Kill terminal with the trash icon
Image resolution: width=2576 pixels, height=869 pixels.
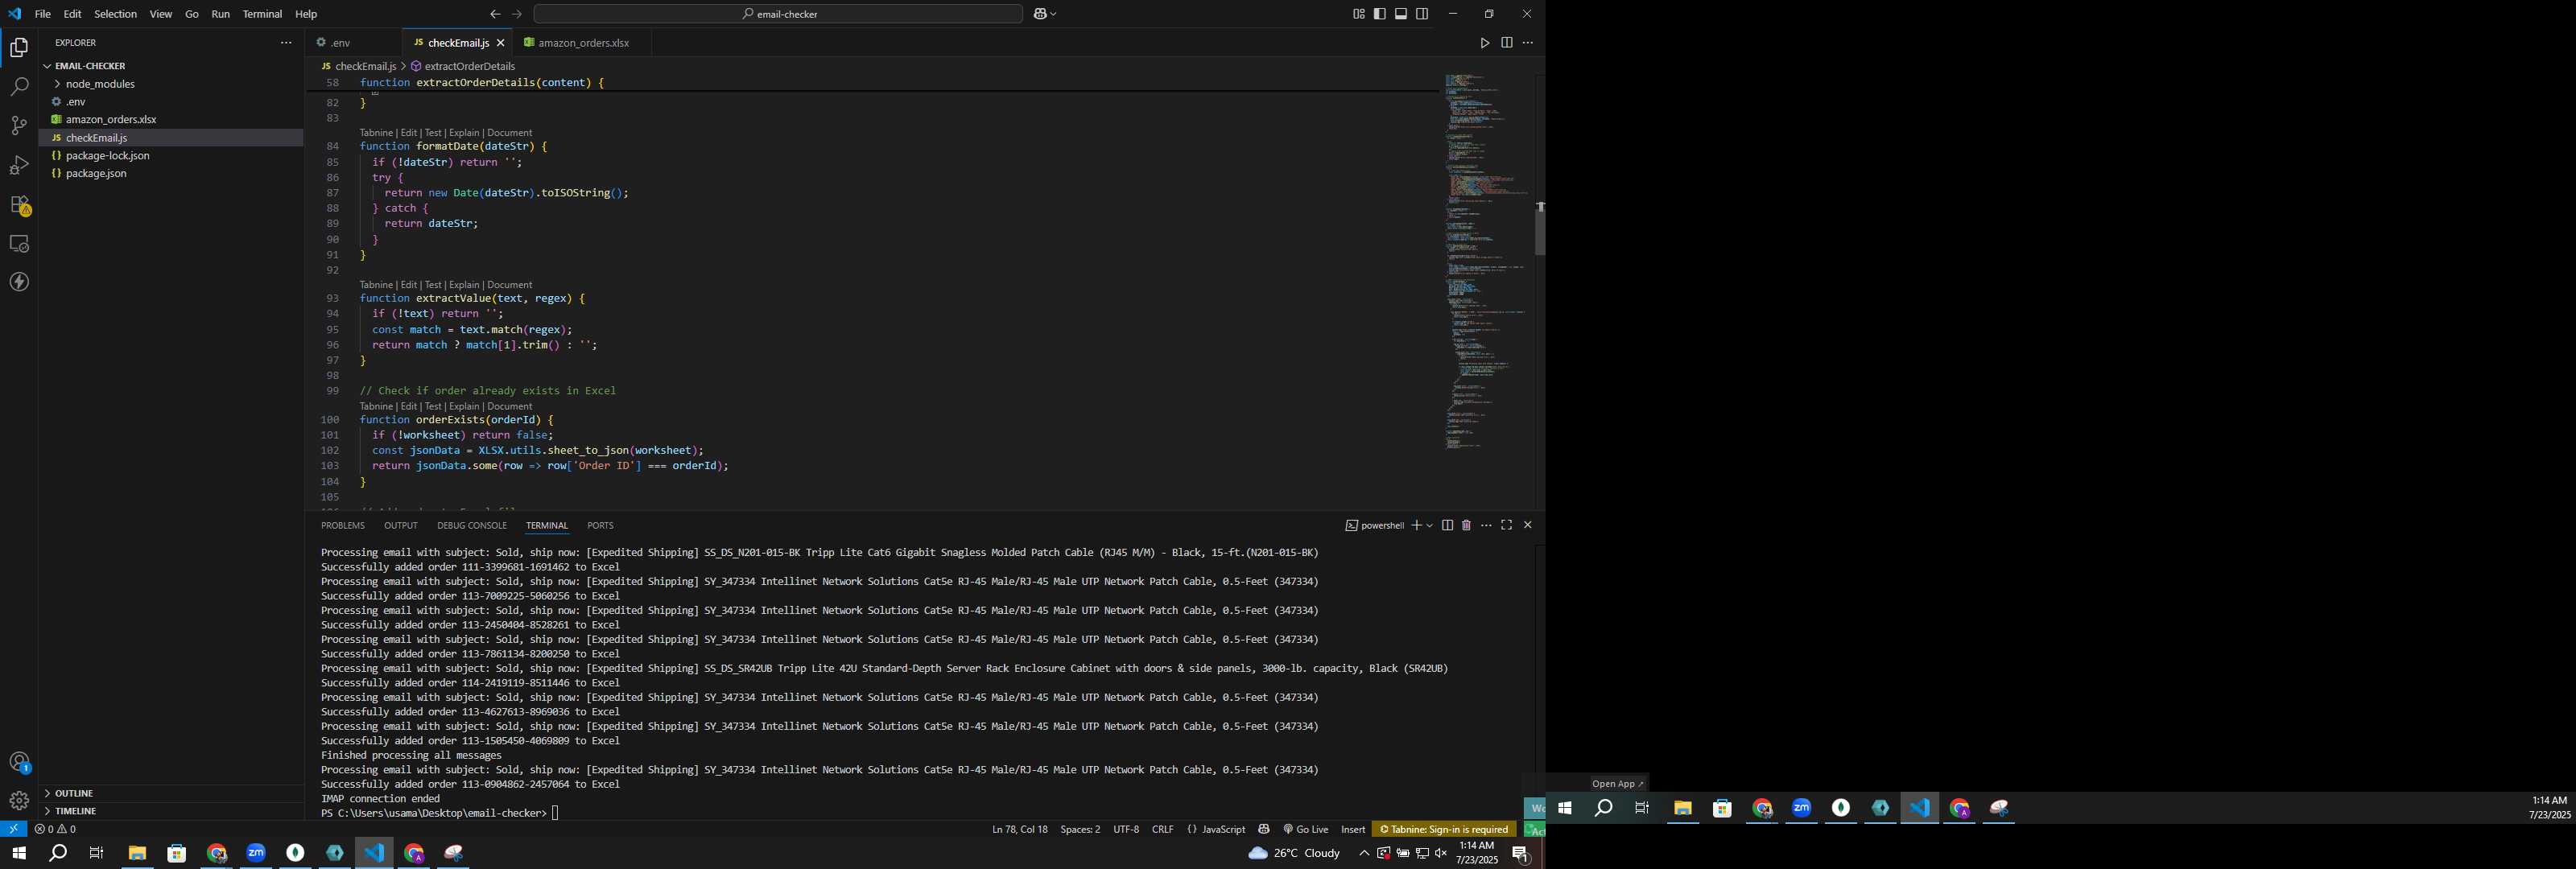1466,525
